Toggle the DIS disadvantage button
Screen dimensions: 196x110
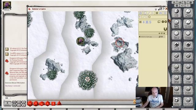coord(14,105)
